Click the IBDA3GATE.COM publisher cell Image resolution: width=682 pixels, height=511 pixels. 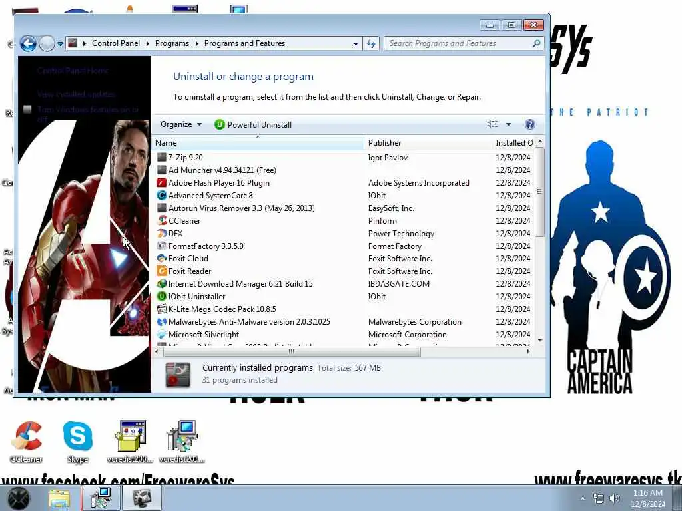(398, 283)
